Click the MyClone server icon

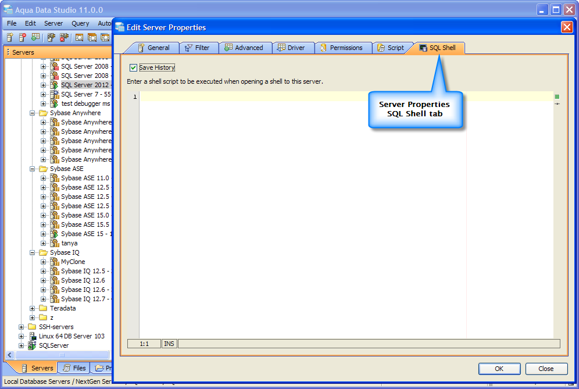pos(55,262)
